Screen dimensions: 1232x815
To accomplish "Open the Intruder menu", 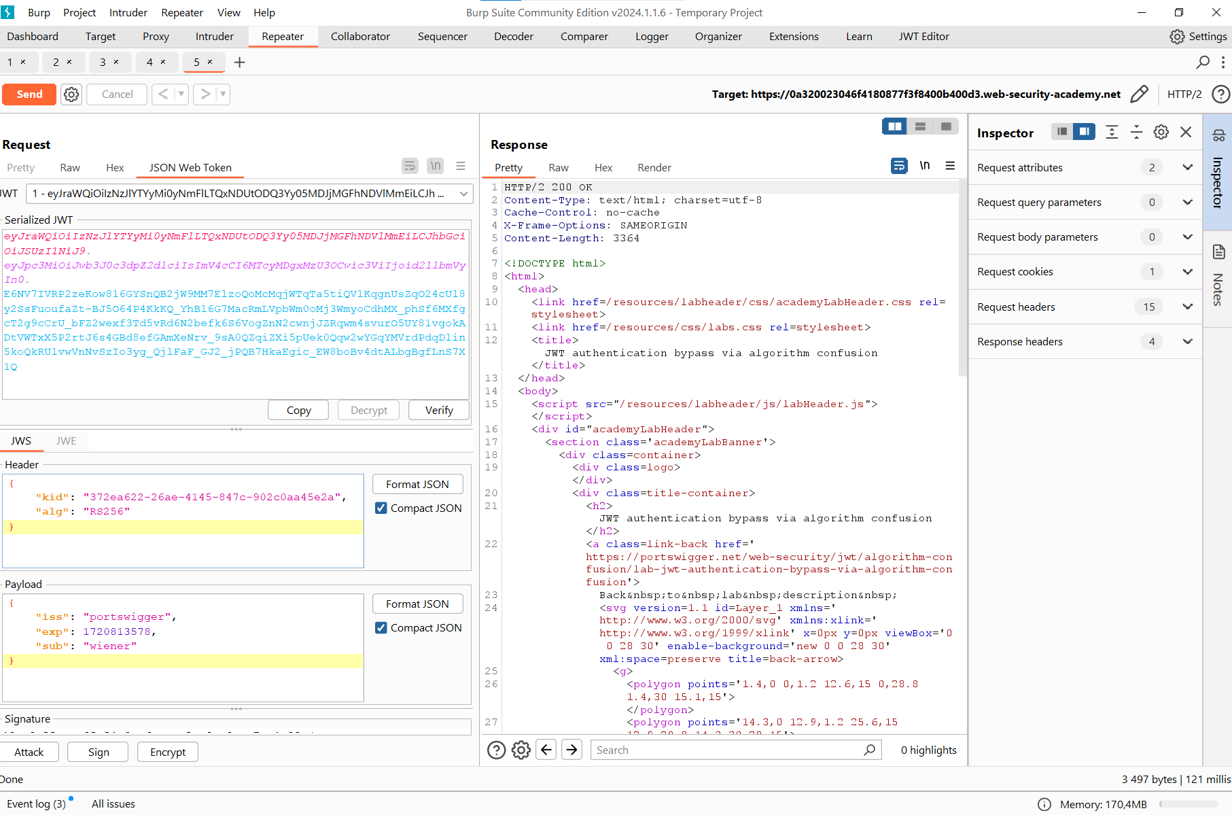I will [x=128, y=12].
